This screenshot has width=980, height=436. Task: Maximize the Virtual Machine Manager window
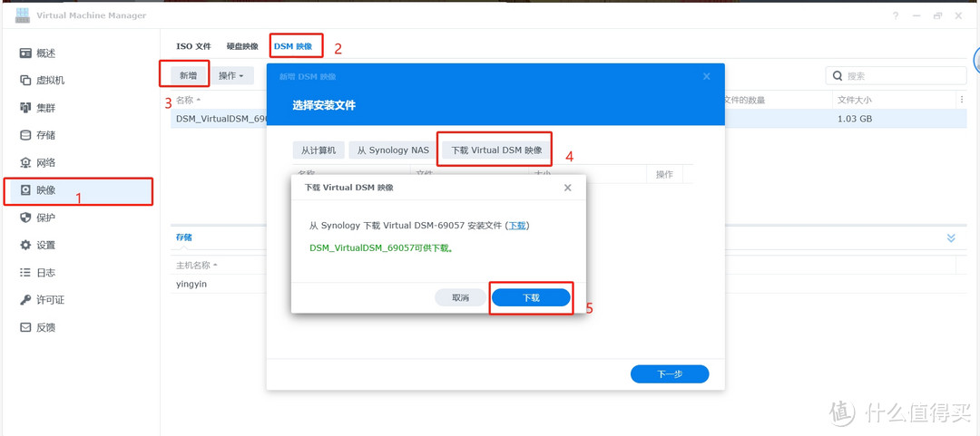click(937, 15)
